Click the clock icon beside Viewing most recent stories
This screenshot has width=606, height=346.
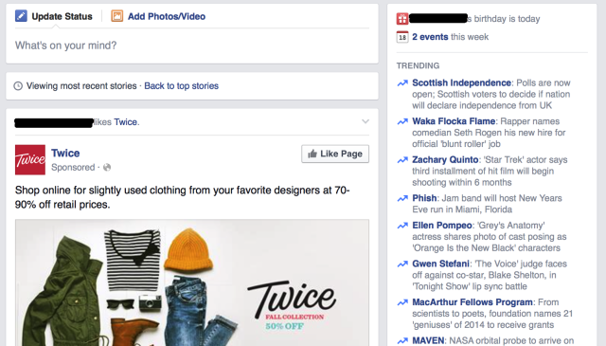pyautogui.click(x=18, y=86)
